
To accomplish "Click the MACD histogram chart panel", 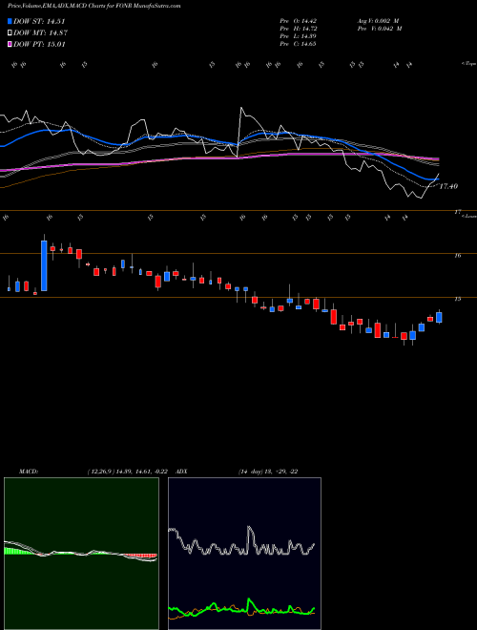I will (81, 554).
